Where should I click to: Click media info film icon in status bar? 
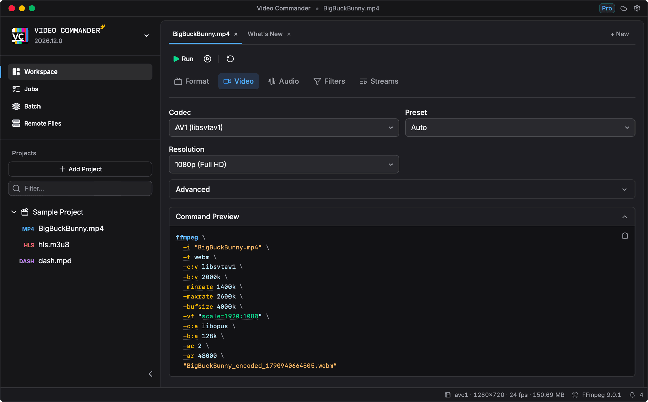click(448, 395)
